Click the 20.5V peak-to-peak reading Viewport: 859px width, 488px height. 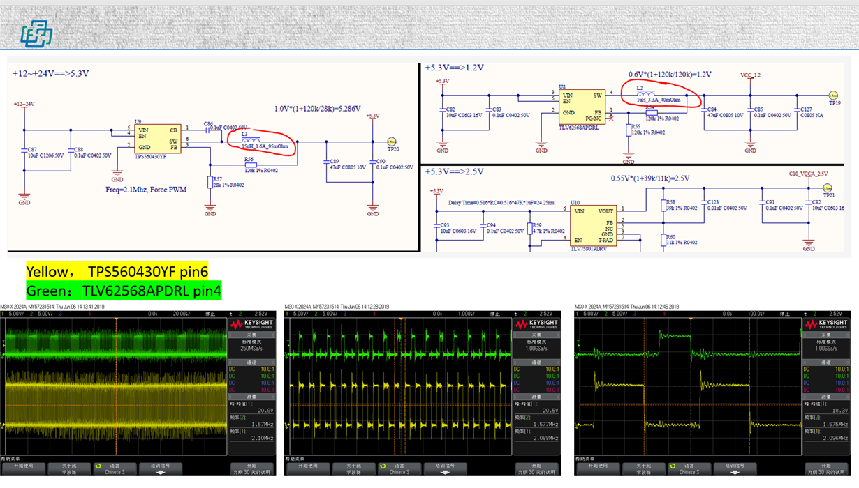click(x=550, y=411)
